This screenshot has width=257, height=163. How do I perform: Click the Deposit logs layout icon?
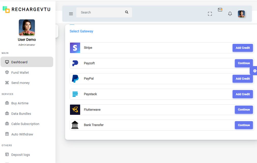(x=7, y=155)
